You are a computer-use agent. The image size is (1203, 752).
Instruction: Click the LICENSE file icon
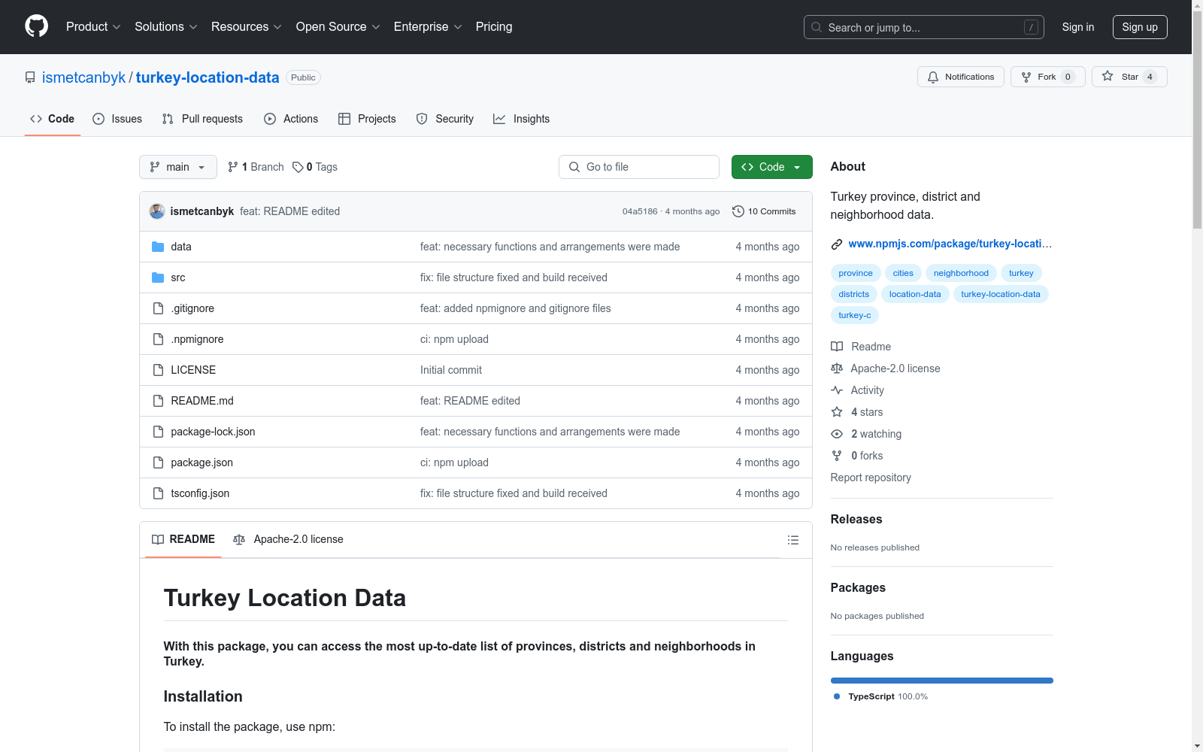(158, 370)
